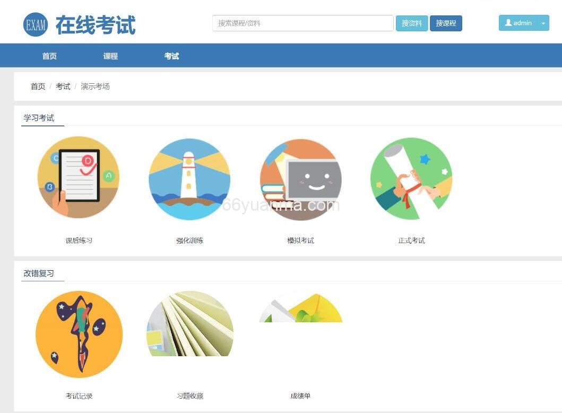
Task: Click inside the 搜索课程/资料 search box
Action: click(x=302, y=23)
